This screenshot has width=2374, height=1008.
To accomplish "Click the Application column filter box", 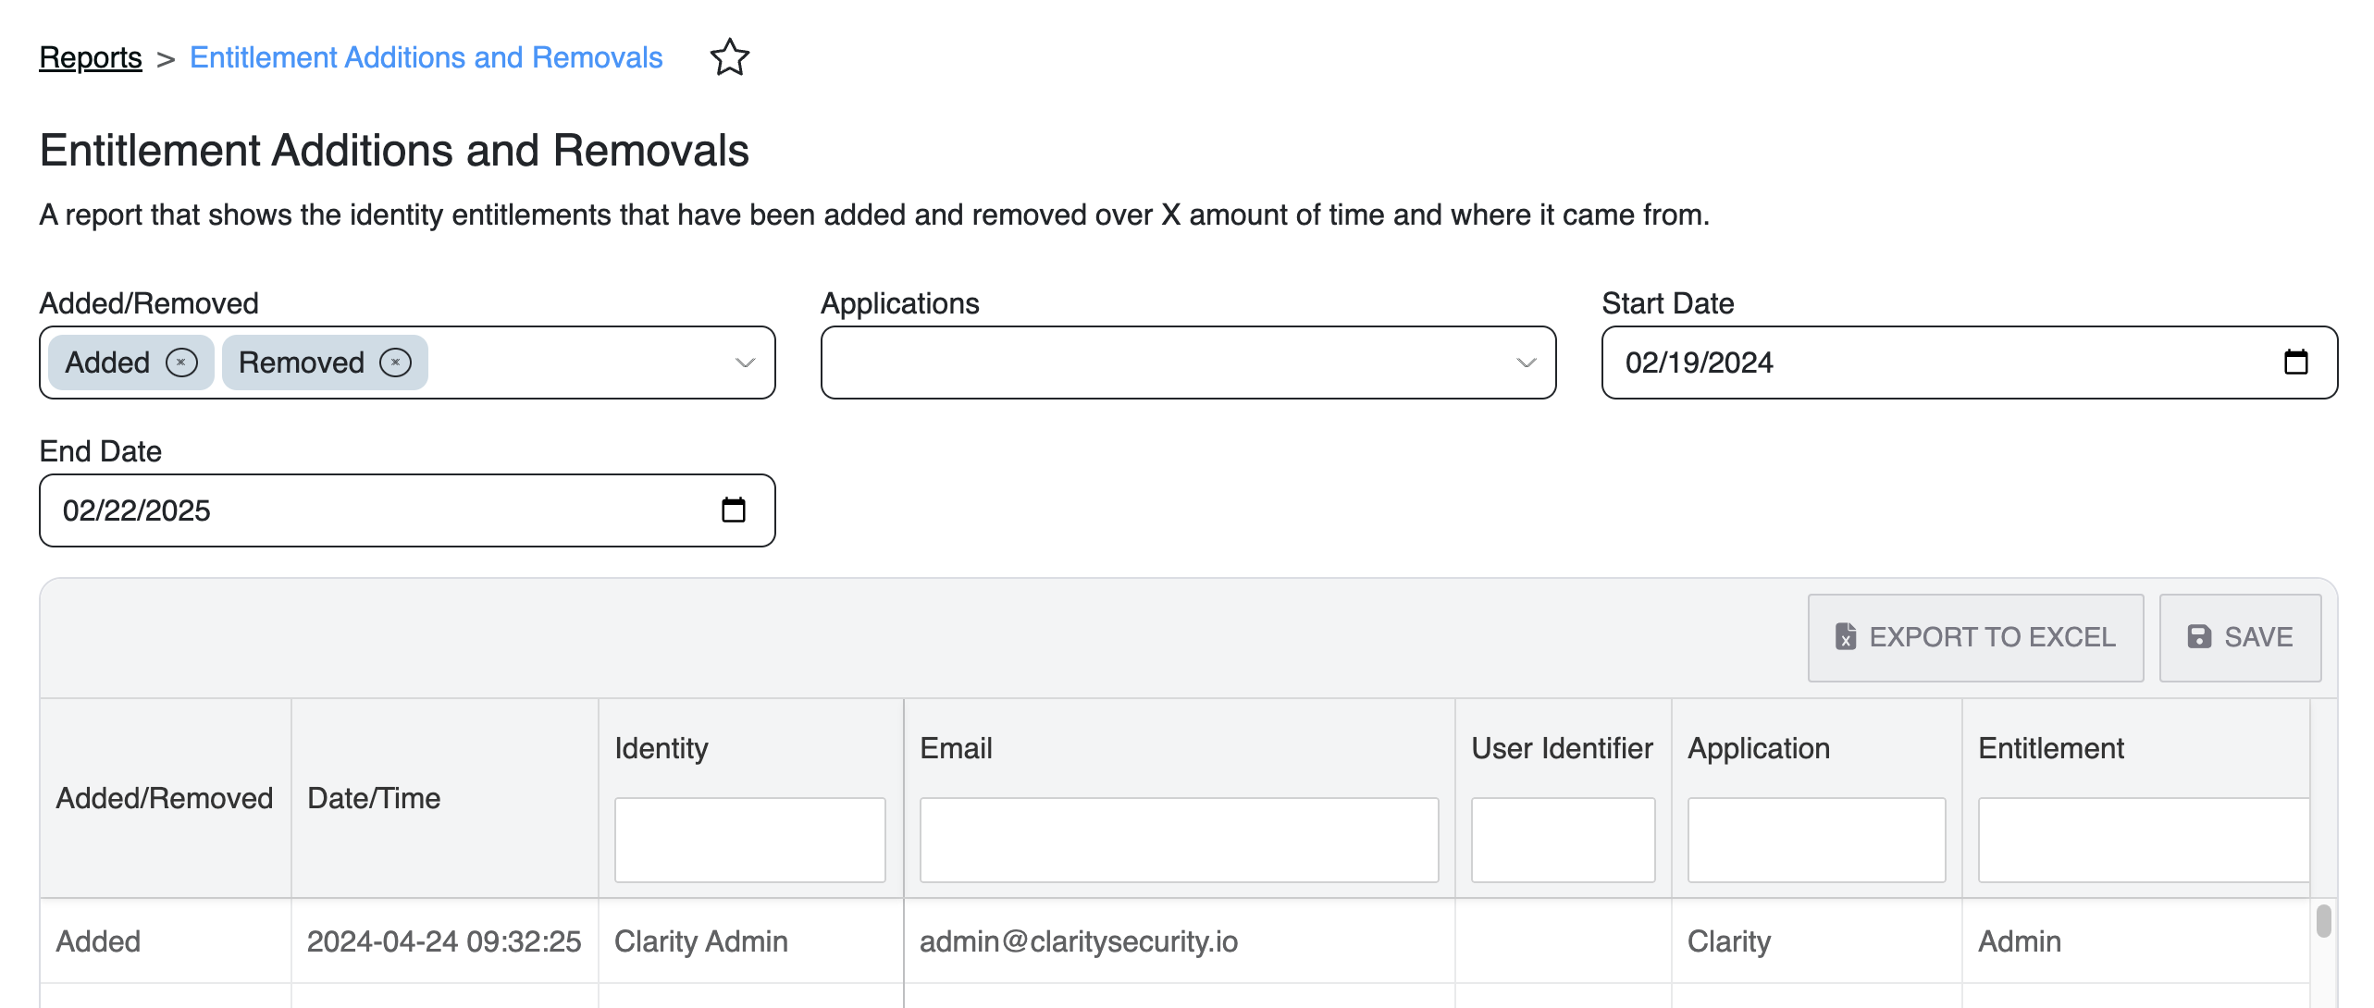I will [1816, 840].
